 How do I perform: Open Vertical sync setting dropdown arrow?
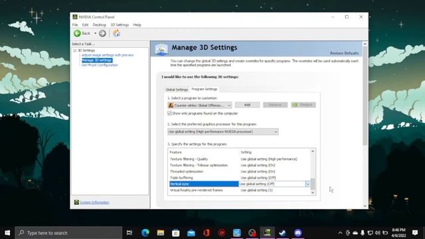tap(307, 184)
